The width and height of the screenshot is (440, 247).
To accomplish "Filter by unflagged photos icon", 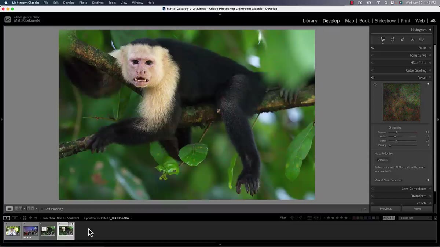I will 296,218.
